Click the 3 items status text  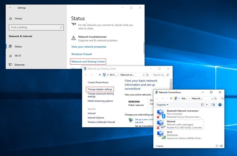(x=160, y=146)
